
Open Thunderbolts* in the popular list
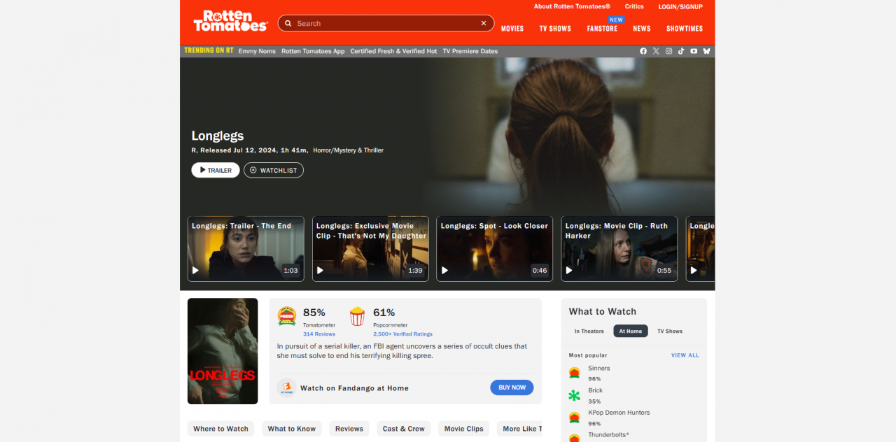click(608, 435)
